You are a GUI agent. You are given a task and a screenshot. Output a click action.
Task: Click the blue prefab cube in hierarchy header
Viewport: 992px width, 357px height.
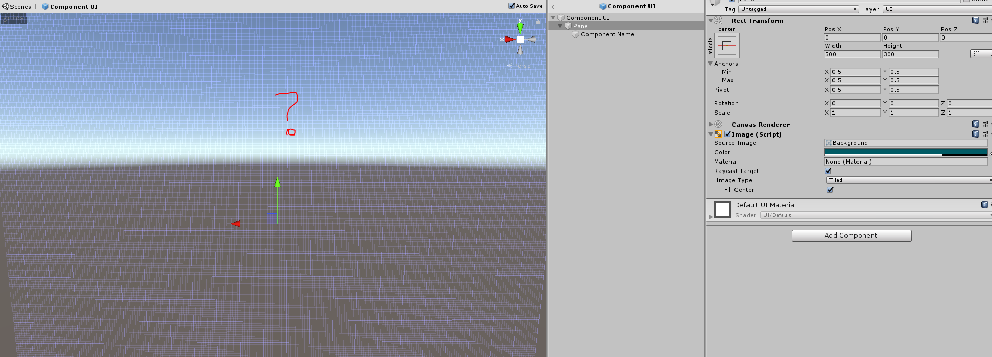603,6
